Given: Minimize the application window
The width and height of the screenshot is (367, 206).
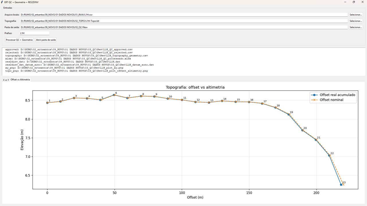Looking at the screenshot, I should click(x=345, y=2).
